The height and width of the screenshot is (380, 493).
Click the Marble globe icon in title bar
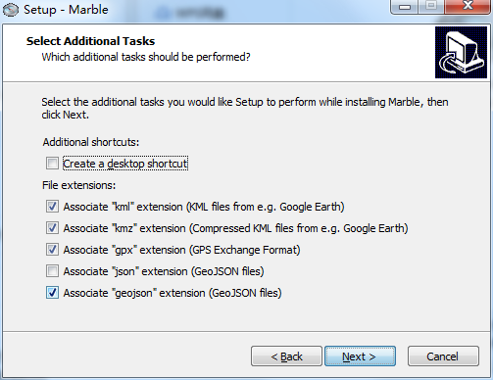coord(11,10)
